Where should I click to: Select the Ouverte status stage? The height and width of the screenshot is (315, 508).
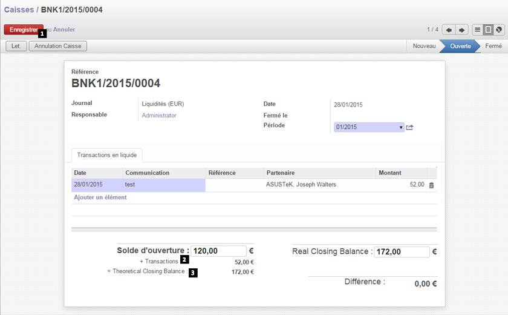pyautogui.click(x=460, y=46)
